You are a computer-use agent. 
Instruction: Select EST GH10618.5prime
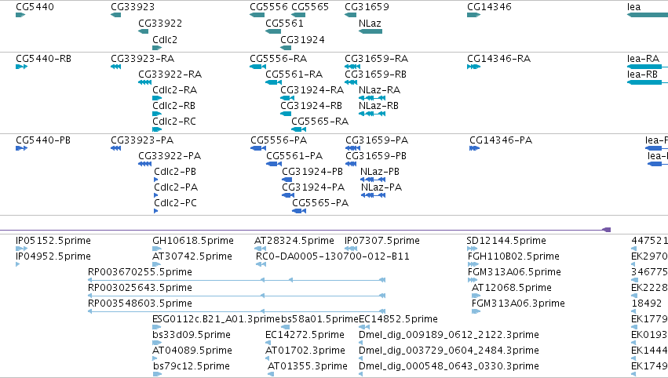[193, 241]
